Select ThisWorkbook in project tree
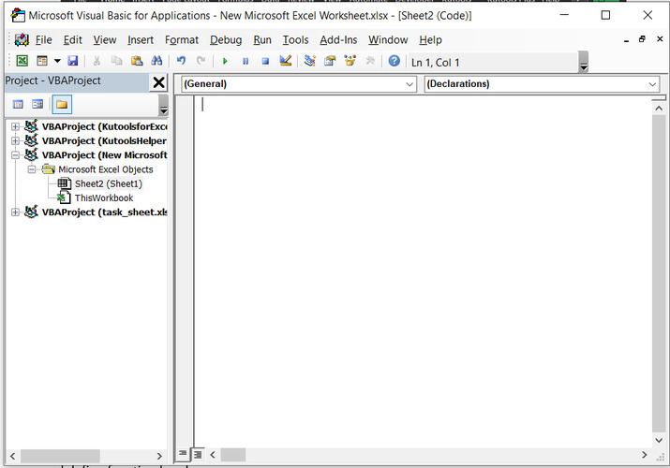The image size is (670, 468). pyautogui.click(x=104, y=197)
